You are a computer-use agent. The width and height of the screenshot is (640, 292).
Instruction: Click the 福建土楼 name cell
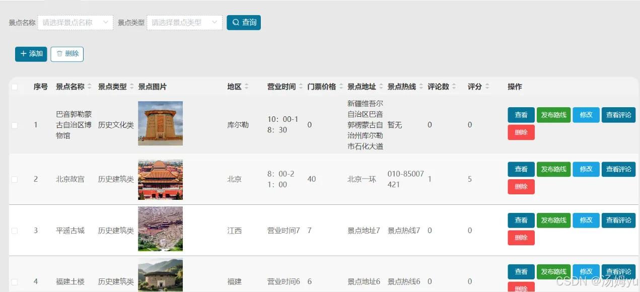[70, 282]
